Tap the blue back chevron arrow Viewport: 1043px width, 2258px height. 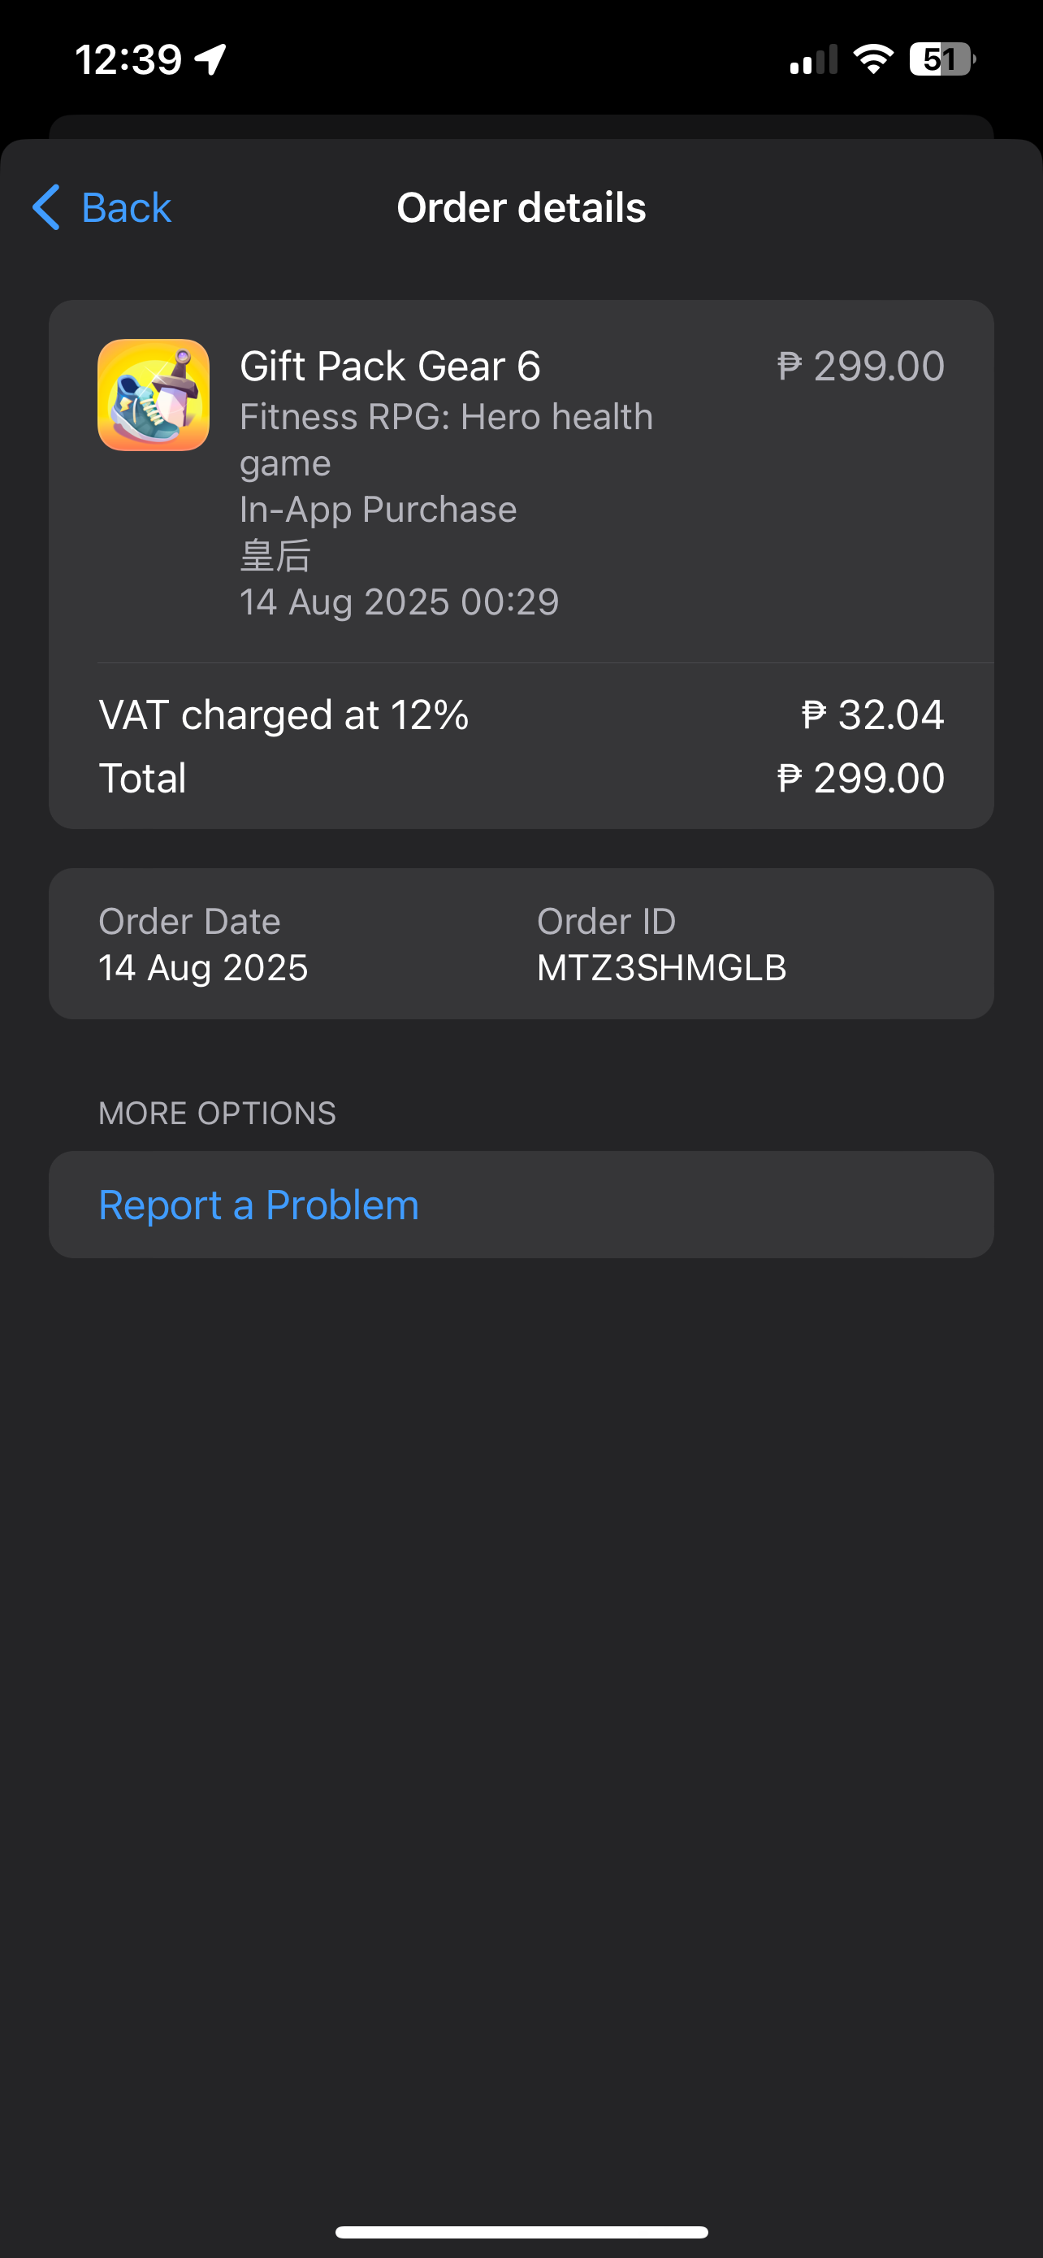coord(46,208)
